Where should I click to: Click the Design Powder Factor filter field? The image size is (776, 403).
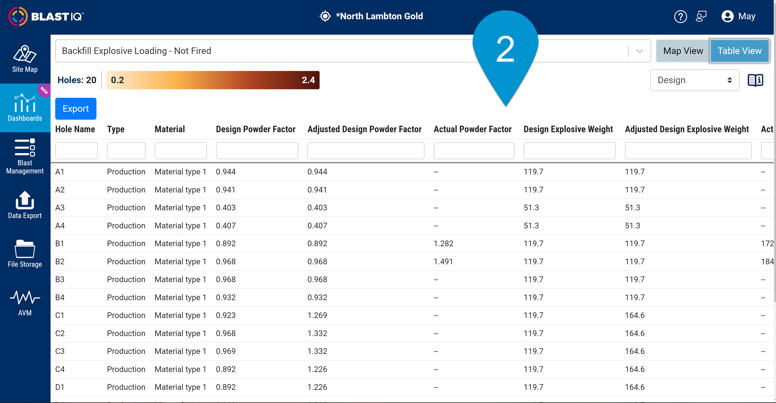[257, 150]
